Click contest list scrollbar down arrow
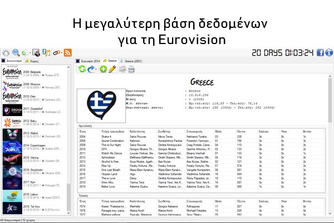This screenshot has width=334, height=223. pyautogui.click(x=68, y=213)
